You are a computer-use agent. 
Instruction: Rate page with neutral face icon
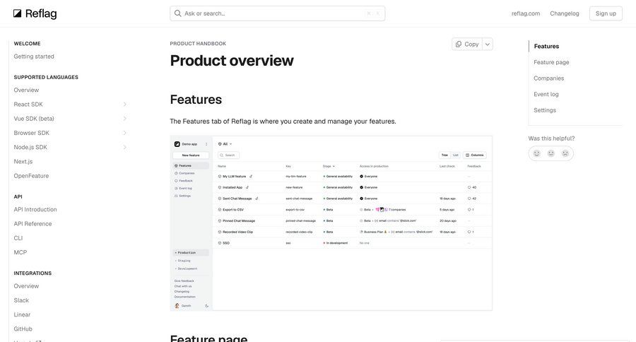(x=550, y=153)
